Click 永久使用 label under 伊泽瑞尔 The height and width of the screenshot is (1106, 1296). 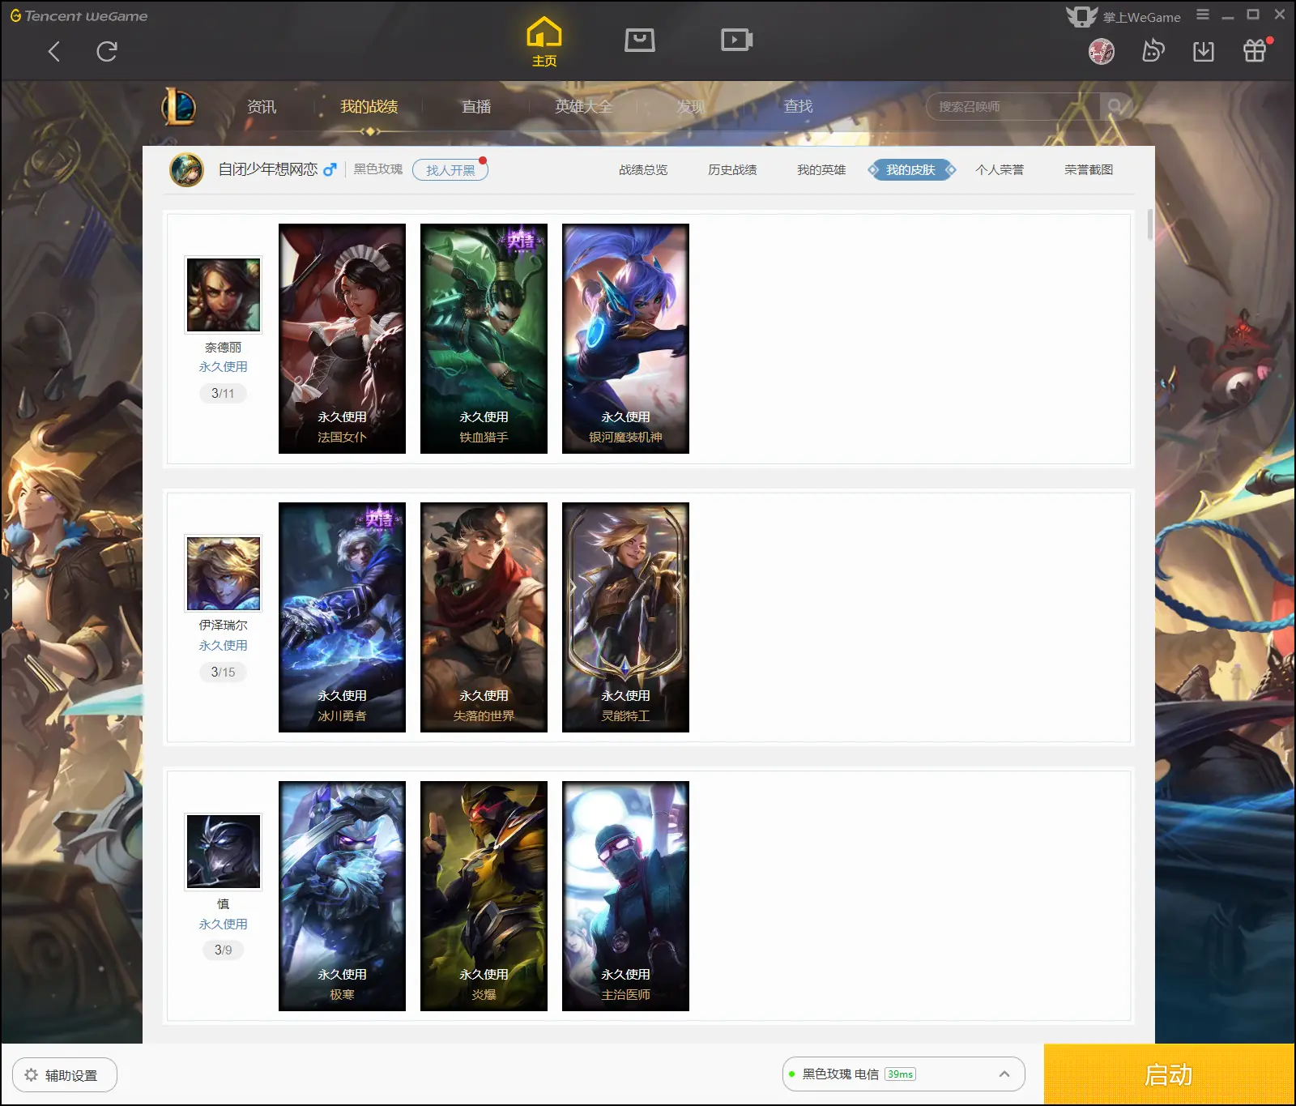(224, 646)
